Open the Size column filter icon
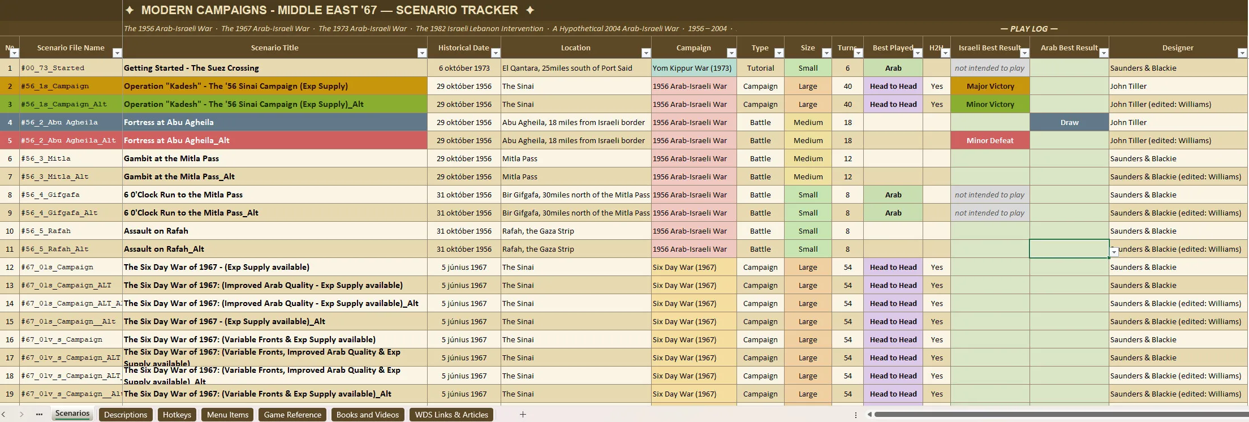1249x422 pixels. pos(826,53)
